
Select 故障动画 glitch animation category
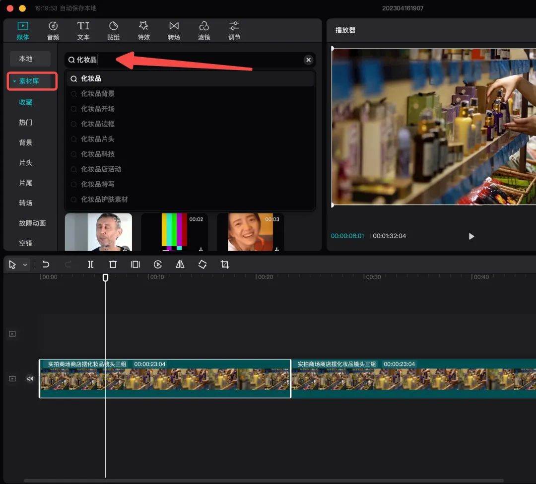pyautogui.click(x=32, y=223)
